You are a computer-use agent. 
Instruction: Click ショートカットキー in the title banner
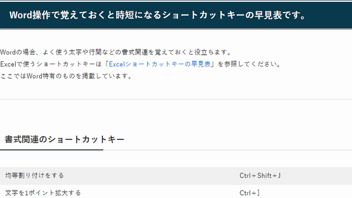pyautogui.click(x=203, y=15)
